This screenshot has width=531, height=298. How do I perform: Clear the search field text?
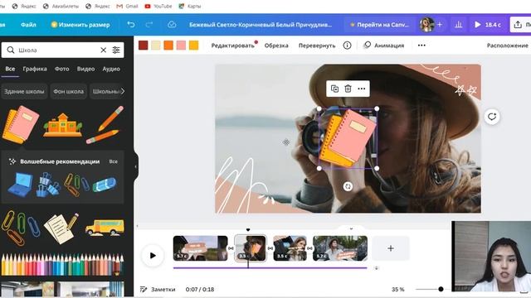(x=103, y=50)
